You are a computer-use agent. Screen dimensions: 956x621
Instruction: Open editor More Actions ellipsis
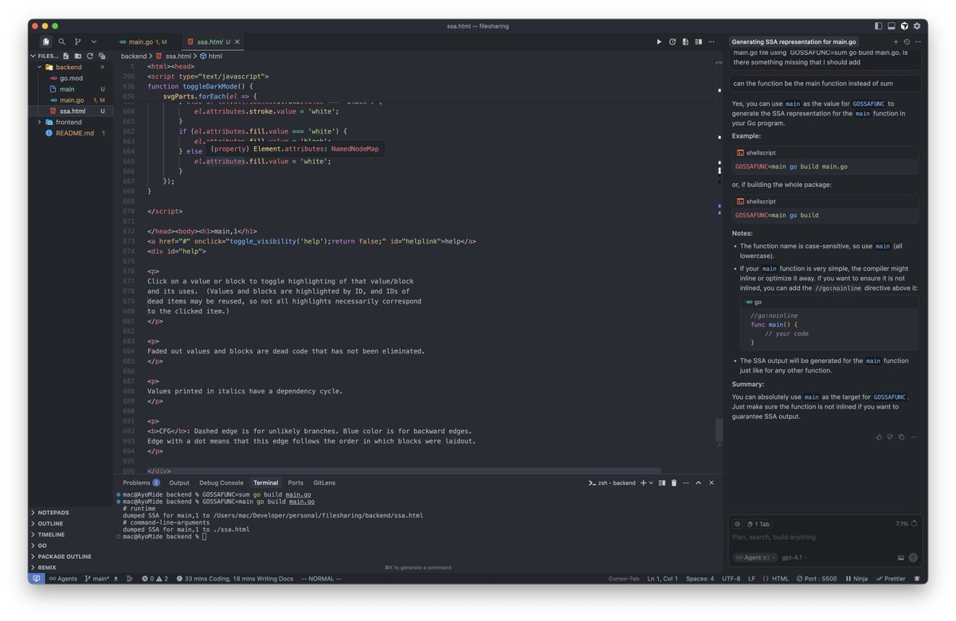711,41
